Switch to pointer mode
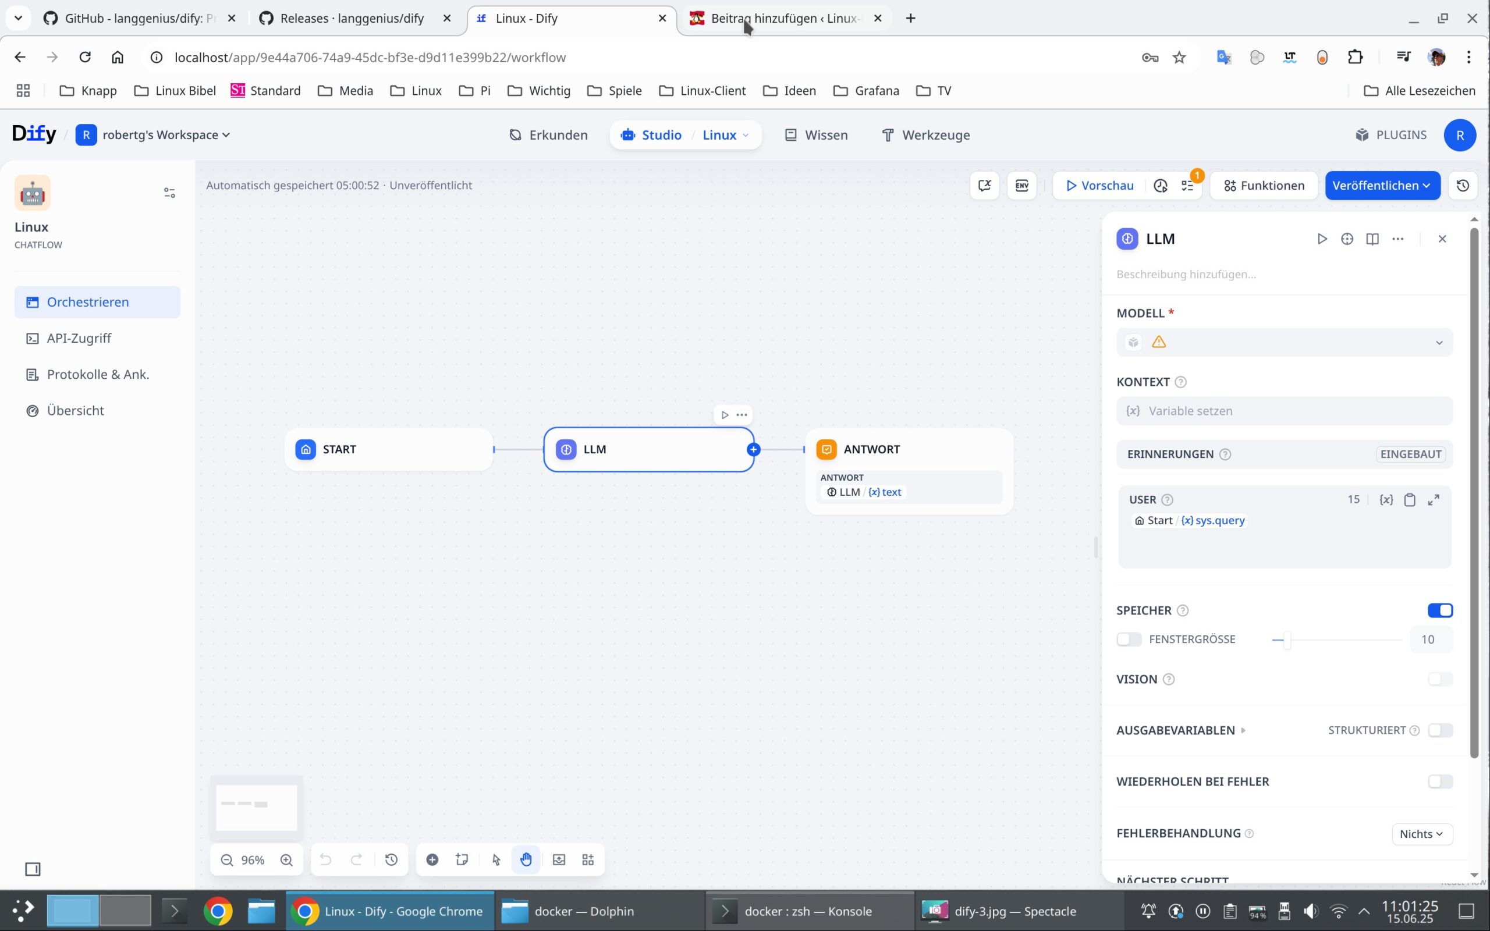The image size is (1490, 931). click(496, 859)
